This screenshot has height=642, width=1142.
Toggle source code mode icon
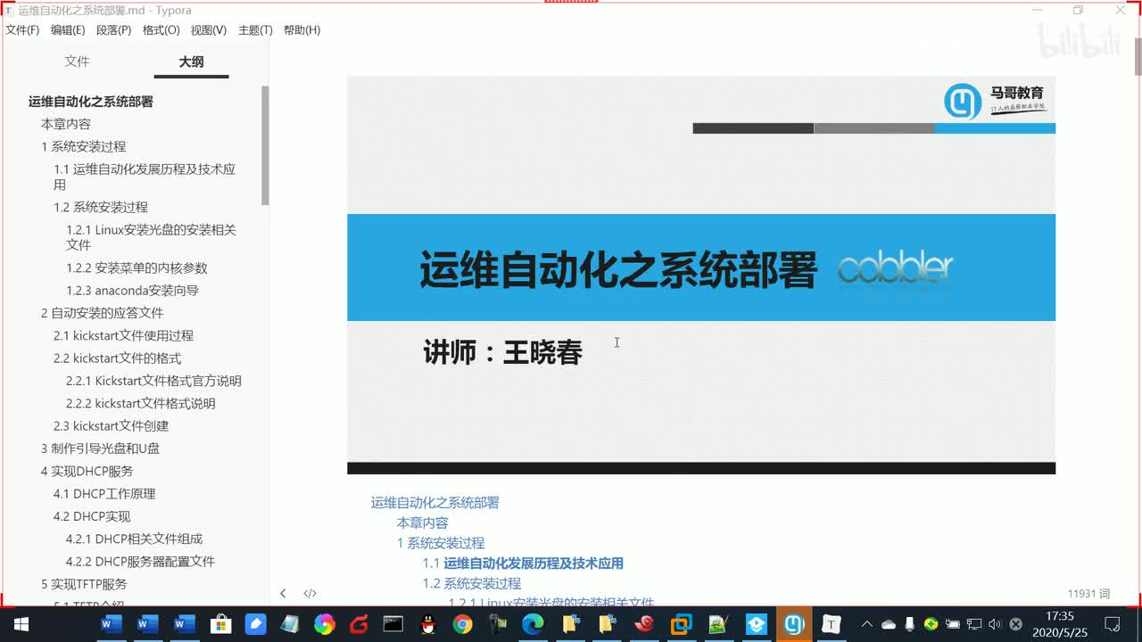click(x=310, y=593)
